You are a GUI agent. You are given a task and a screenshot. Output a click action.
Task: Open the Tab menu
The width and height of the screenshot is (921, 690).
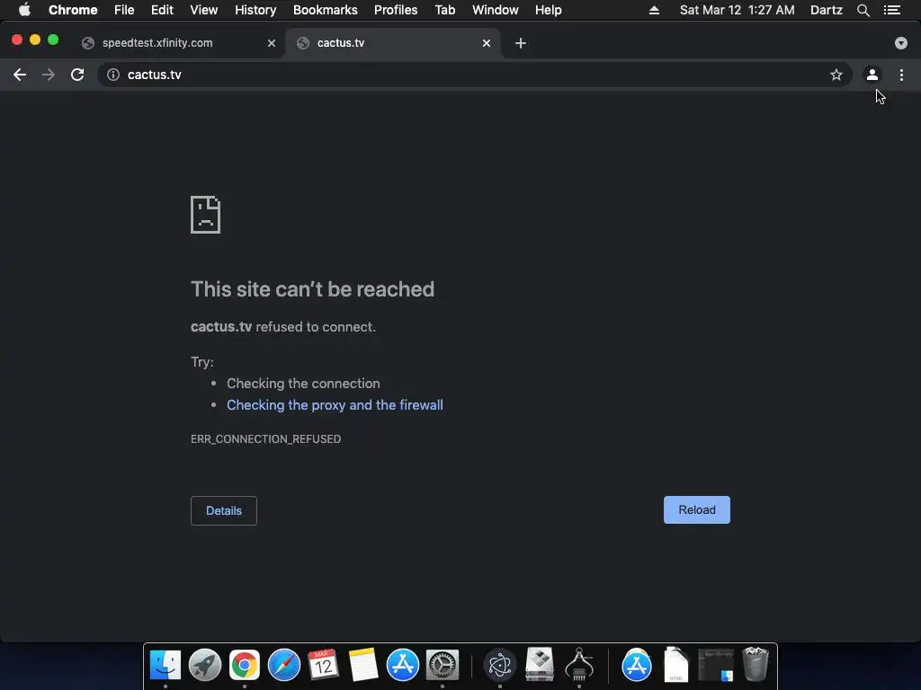point(445,10)
